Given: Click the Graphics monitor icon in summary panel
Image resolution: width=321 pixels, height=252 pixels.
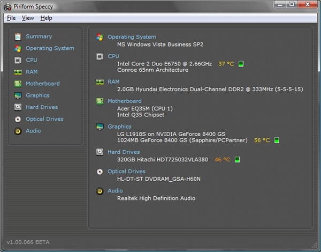Looking at the screenshot, I should [100, 127].
